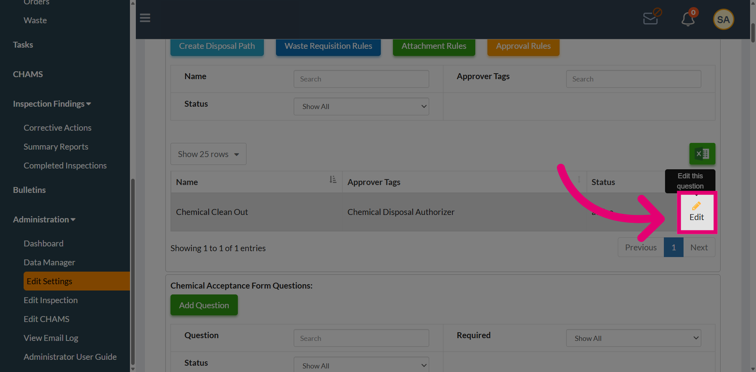The image size is (756, 372).
Task: Click the Add Question button
Action: pos(204,305)
